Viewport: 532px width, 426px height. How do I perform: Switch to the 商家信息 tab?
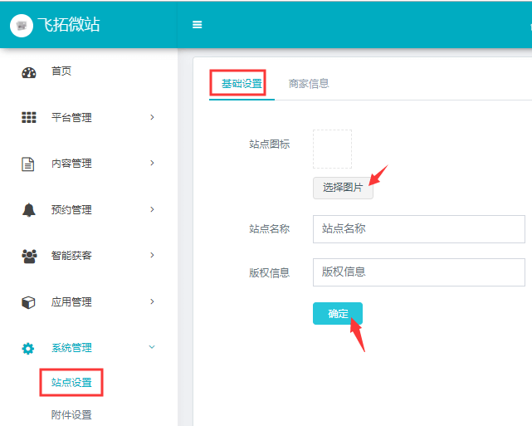point(309,84)
